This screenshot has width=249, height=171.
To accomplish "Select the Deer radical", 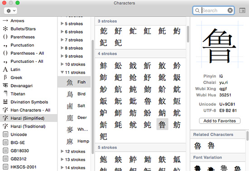I will pos(74,118).
